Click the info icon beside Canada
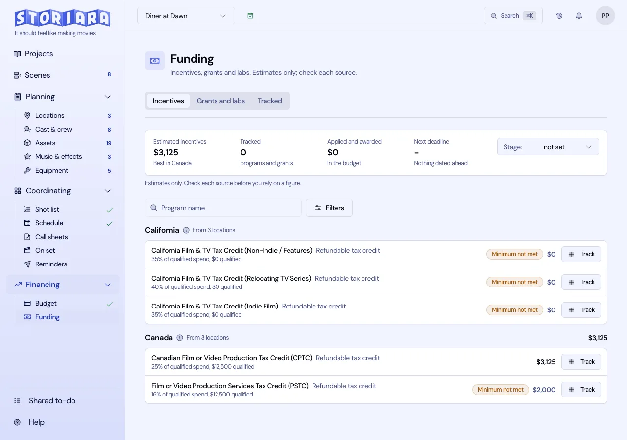Image resolution: width=627 pixels, height=440 pixels. tap(180, 338)
